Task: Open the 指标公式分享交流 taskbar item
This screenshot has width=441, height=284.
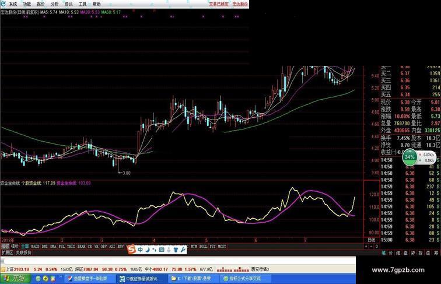Action: coord(245,279)
